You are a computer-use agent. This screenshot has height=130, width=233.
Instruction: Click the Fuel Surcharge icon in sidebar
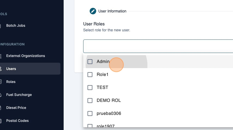coord(1,95)
